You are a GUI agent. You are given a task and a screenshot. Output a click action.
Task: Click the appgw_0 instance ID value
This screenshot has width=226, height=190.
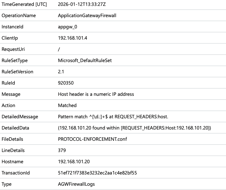(68, 27)
